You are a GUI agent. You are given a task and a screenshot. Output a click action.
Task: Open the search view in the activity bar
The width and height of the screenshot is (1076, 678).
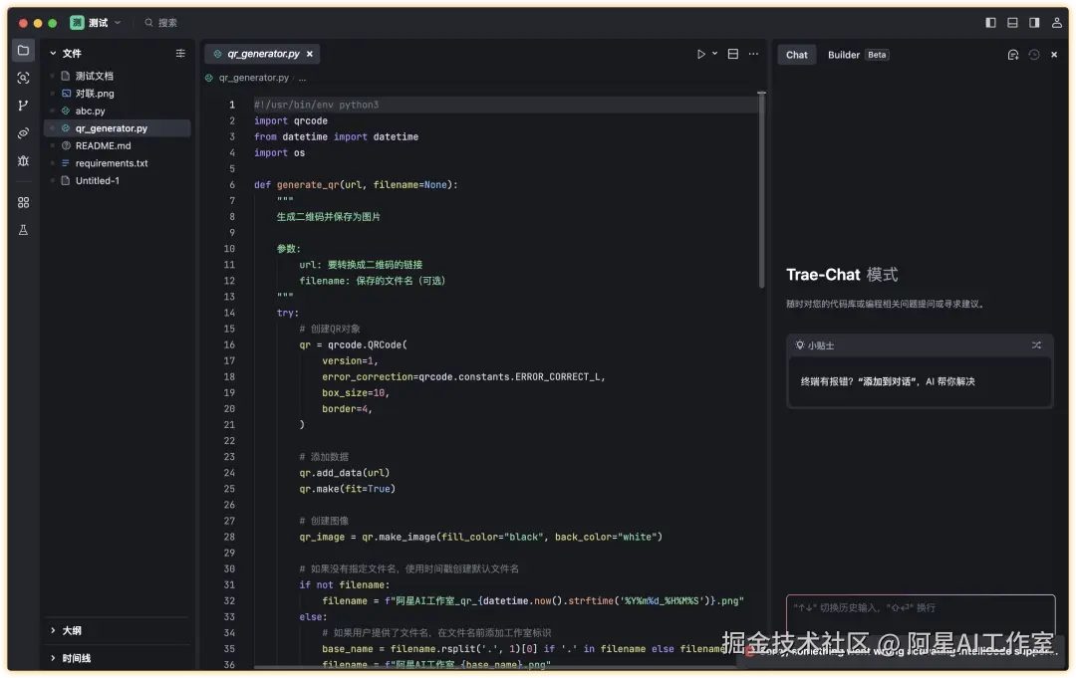pos(23,78)
